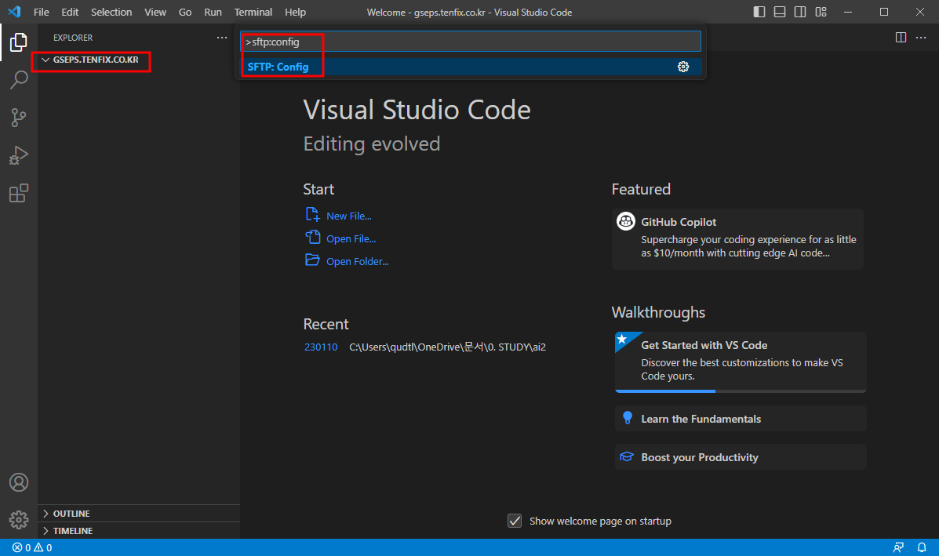Open the Manage gear in activity bar
Viewport: 939px width, 556px height.
point(19,519)
